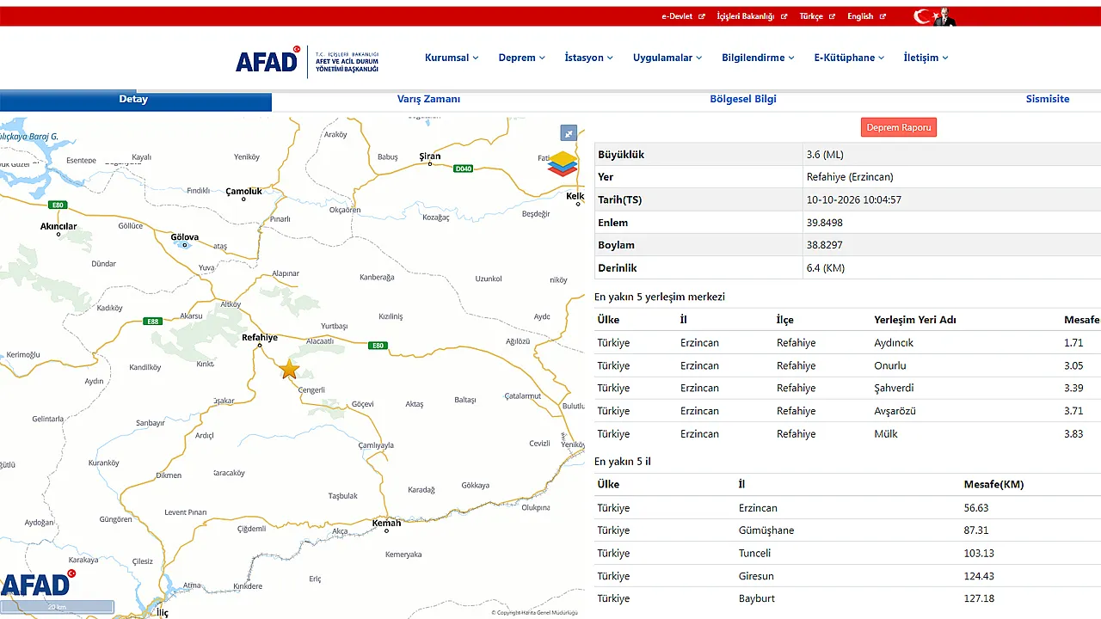Screen dimensions: 1101x619
Task: Click the depth value 6.4 (KM)
Action: [x=826, y=268]
